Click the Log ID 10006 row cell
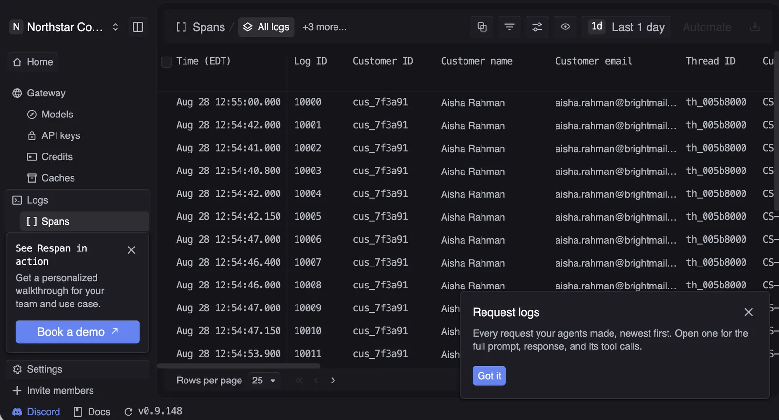 click(308, 239)
